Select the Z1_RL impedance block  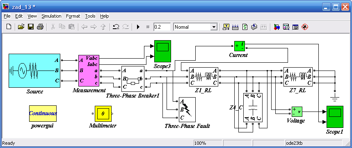[203, 77]
